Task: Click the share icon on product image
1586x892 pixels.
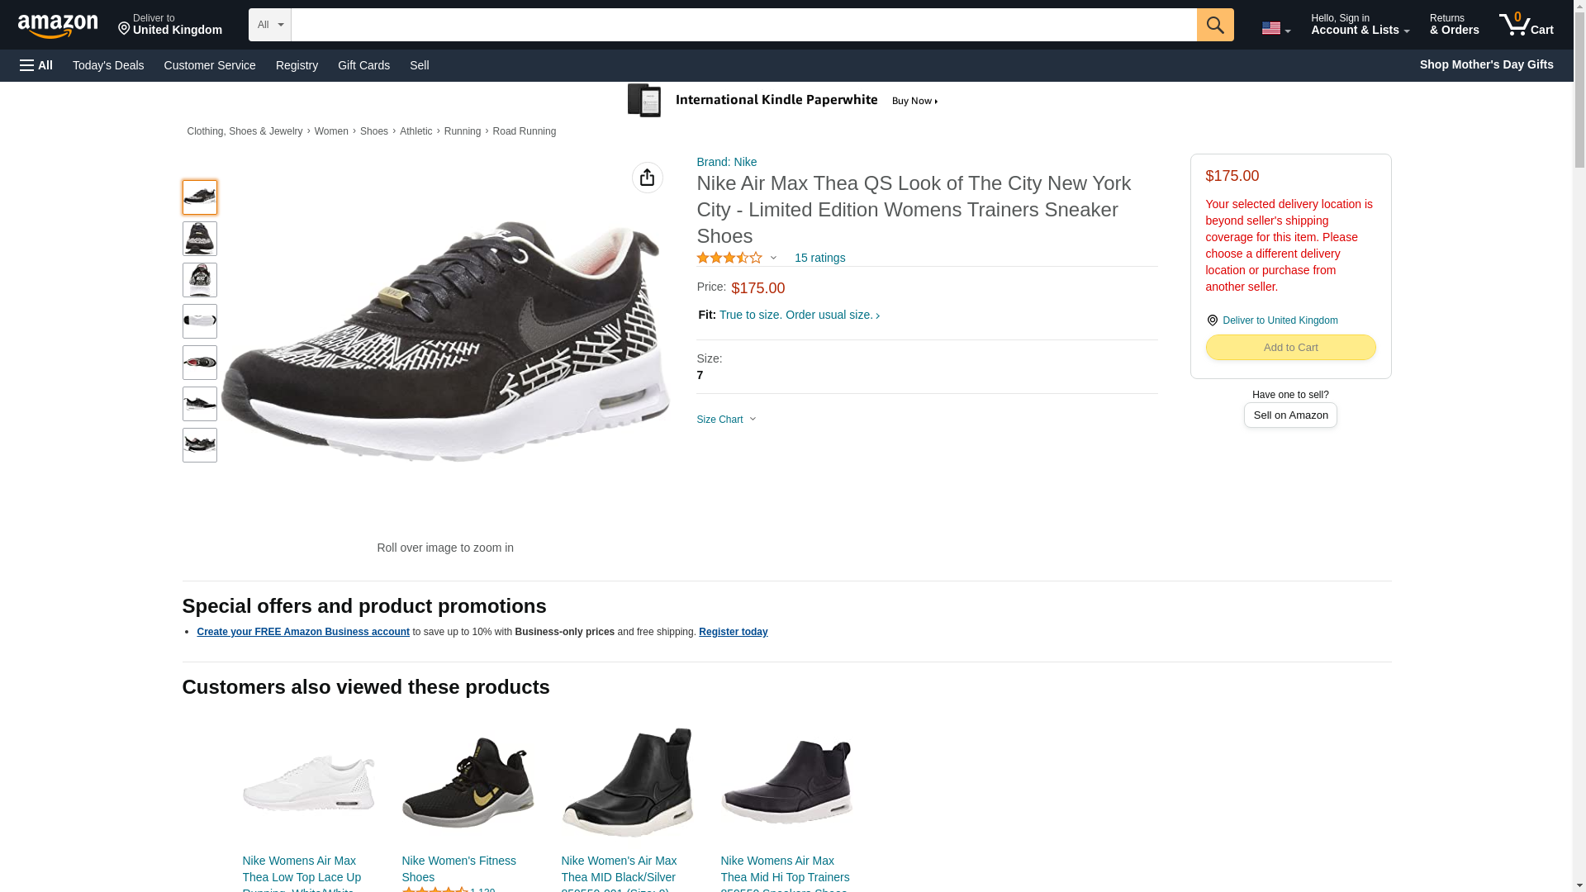Action: pyautogui.click(x=647, y=178)
